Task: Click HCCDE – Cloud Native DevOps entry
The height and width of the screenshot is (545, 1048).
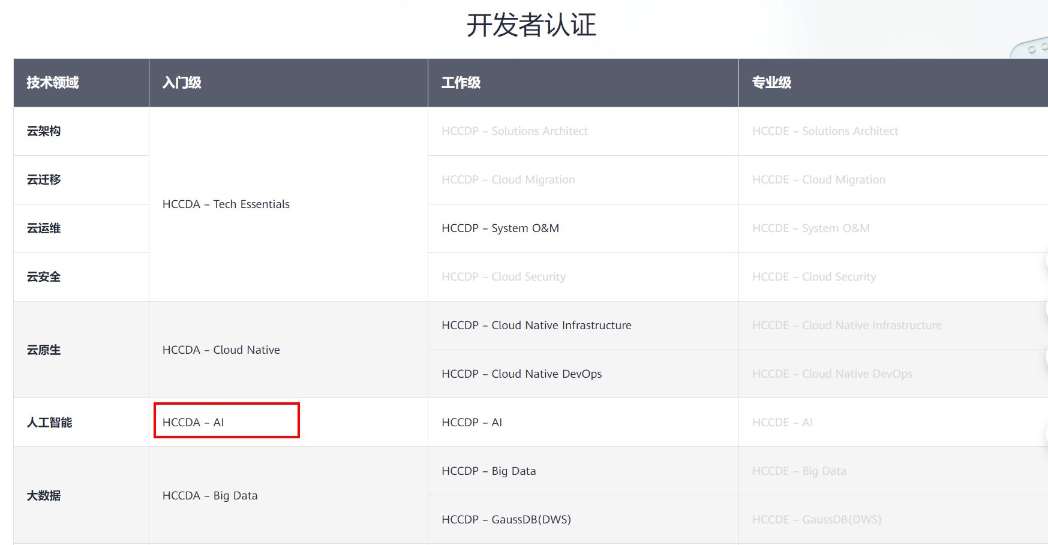Action: [833, 374]
